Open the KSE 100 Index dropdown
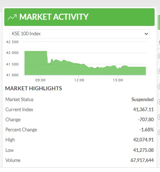Screen dimensions: 160x172 coord(80,34)
